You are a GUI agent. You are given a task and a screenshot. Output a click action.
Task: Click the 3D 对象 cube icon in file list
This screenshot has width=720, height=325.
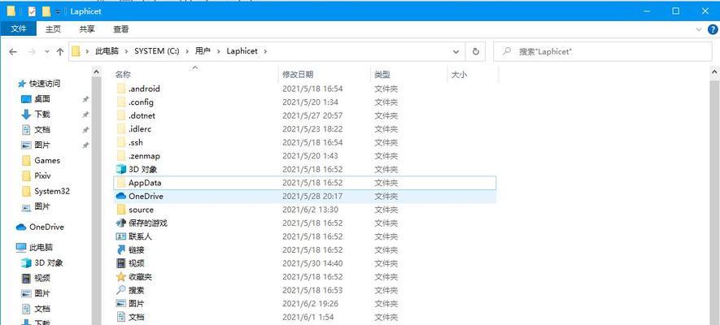(x=120, y=169)
